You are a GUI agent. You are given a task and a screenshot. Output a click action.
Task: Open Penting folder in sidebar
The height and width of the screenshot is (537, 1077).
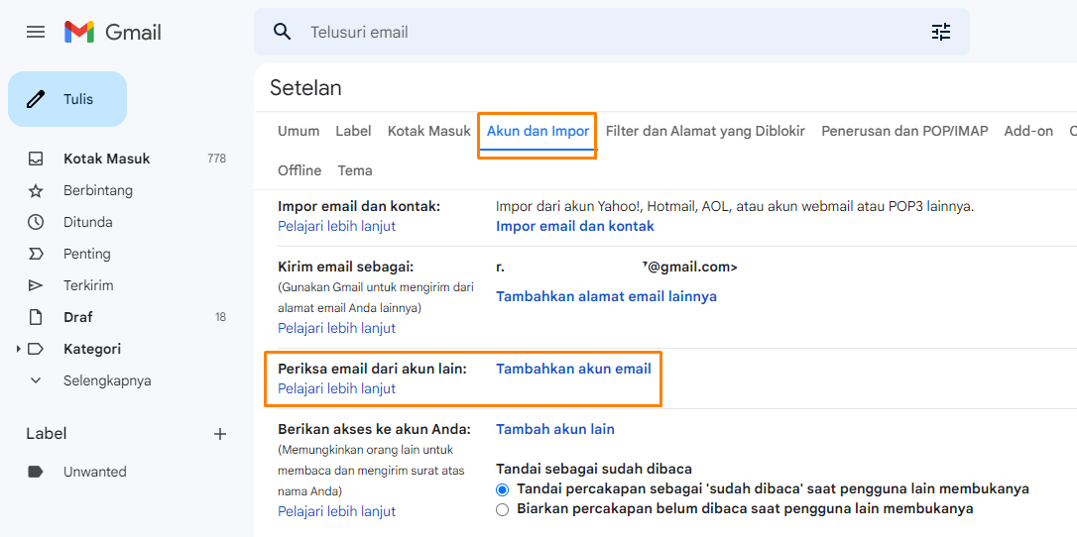point(86,254)
